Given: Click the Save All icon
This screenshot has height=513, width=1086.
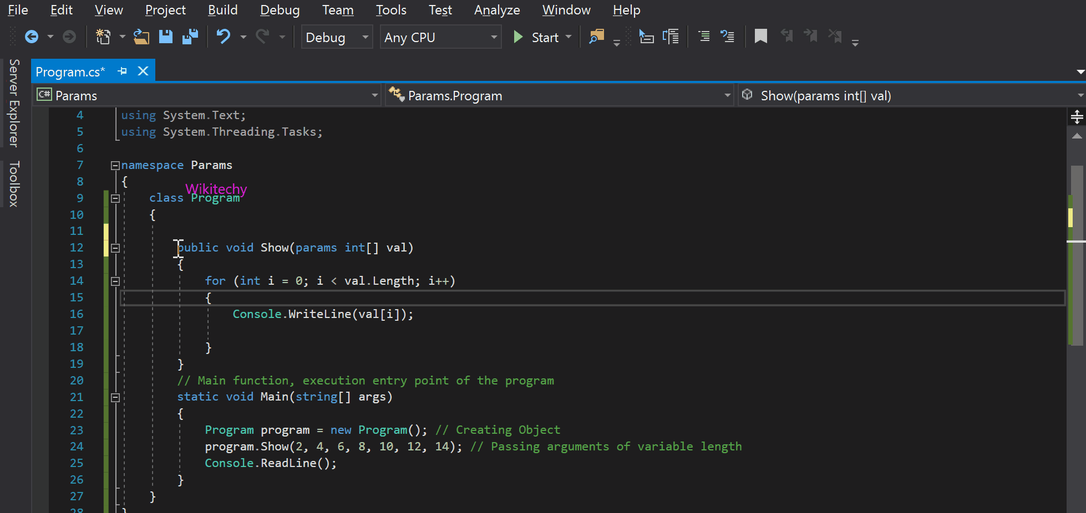Looking at the screenshot, I should point(190,37).
